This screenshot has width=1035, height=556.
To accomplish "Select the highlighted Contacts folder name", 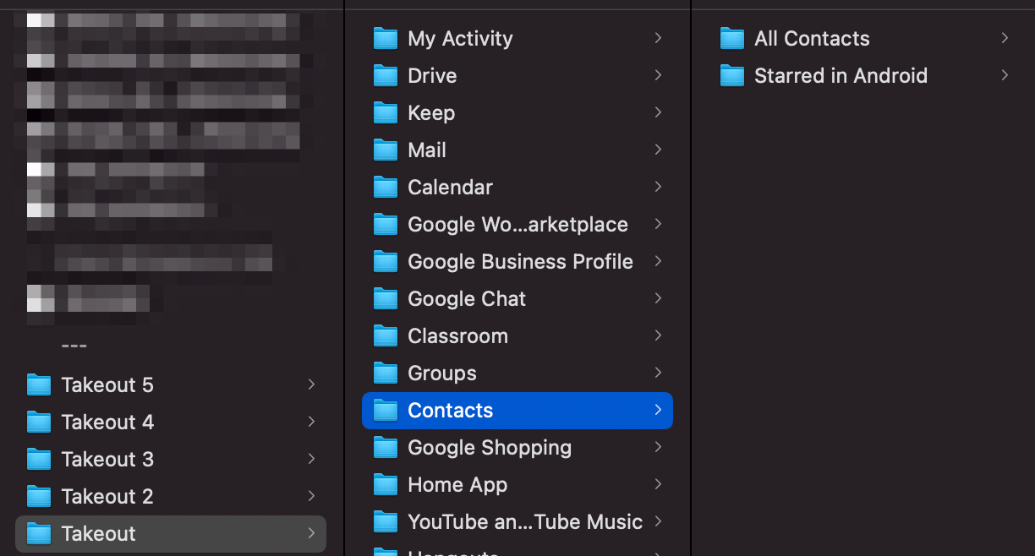I will coord(450,411).
